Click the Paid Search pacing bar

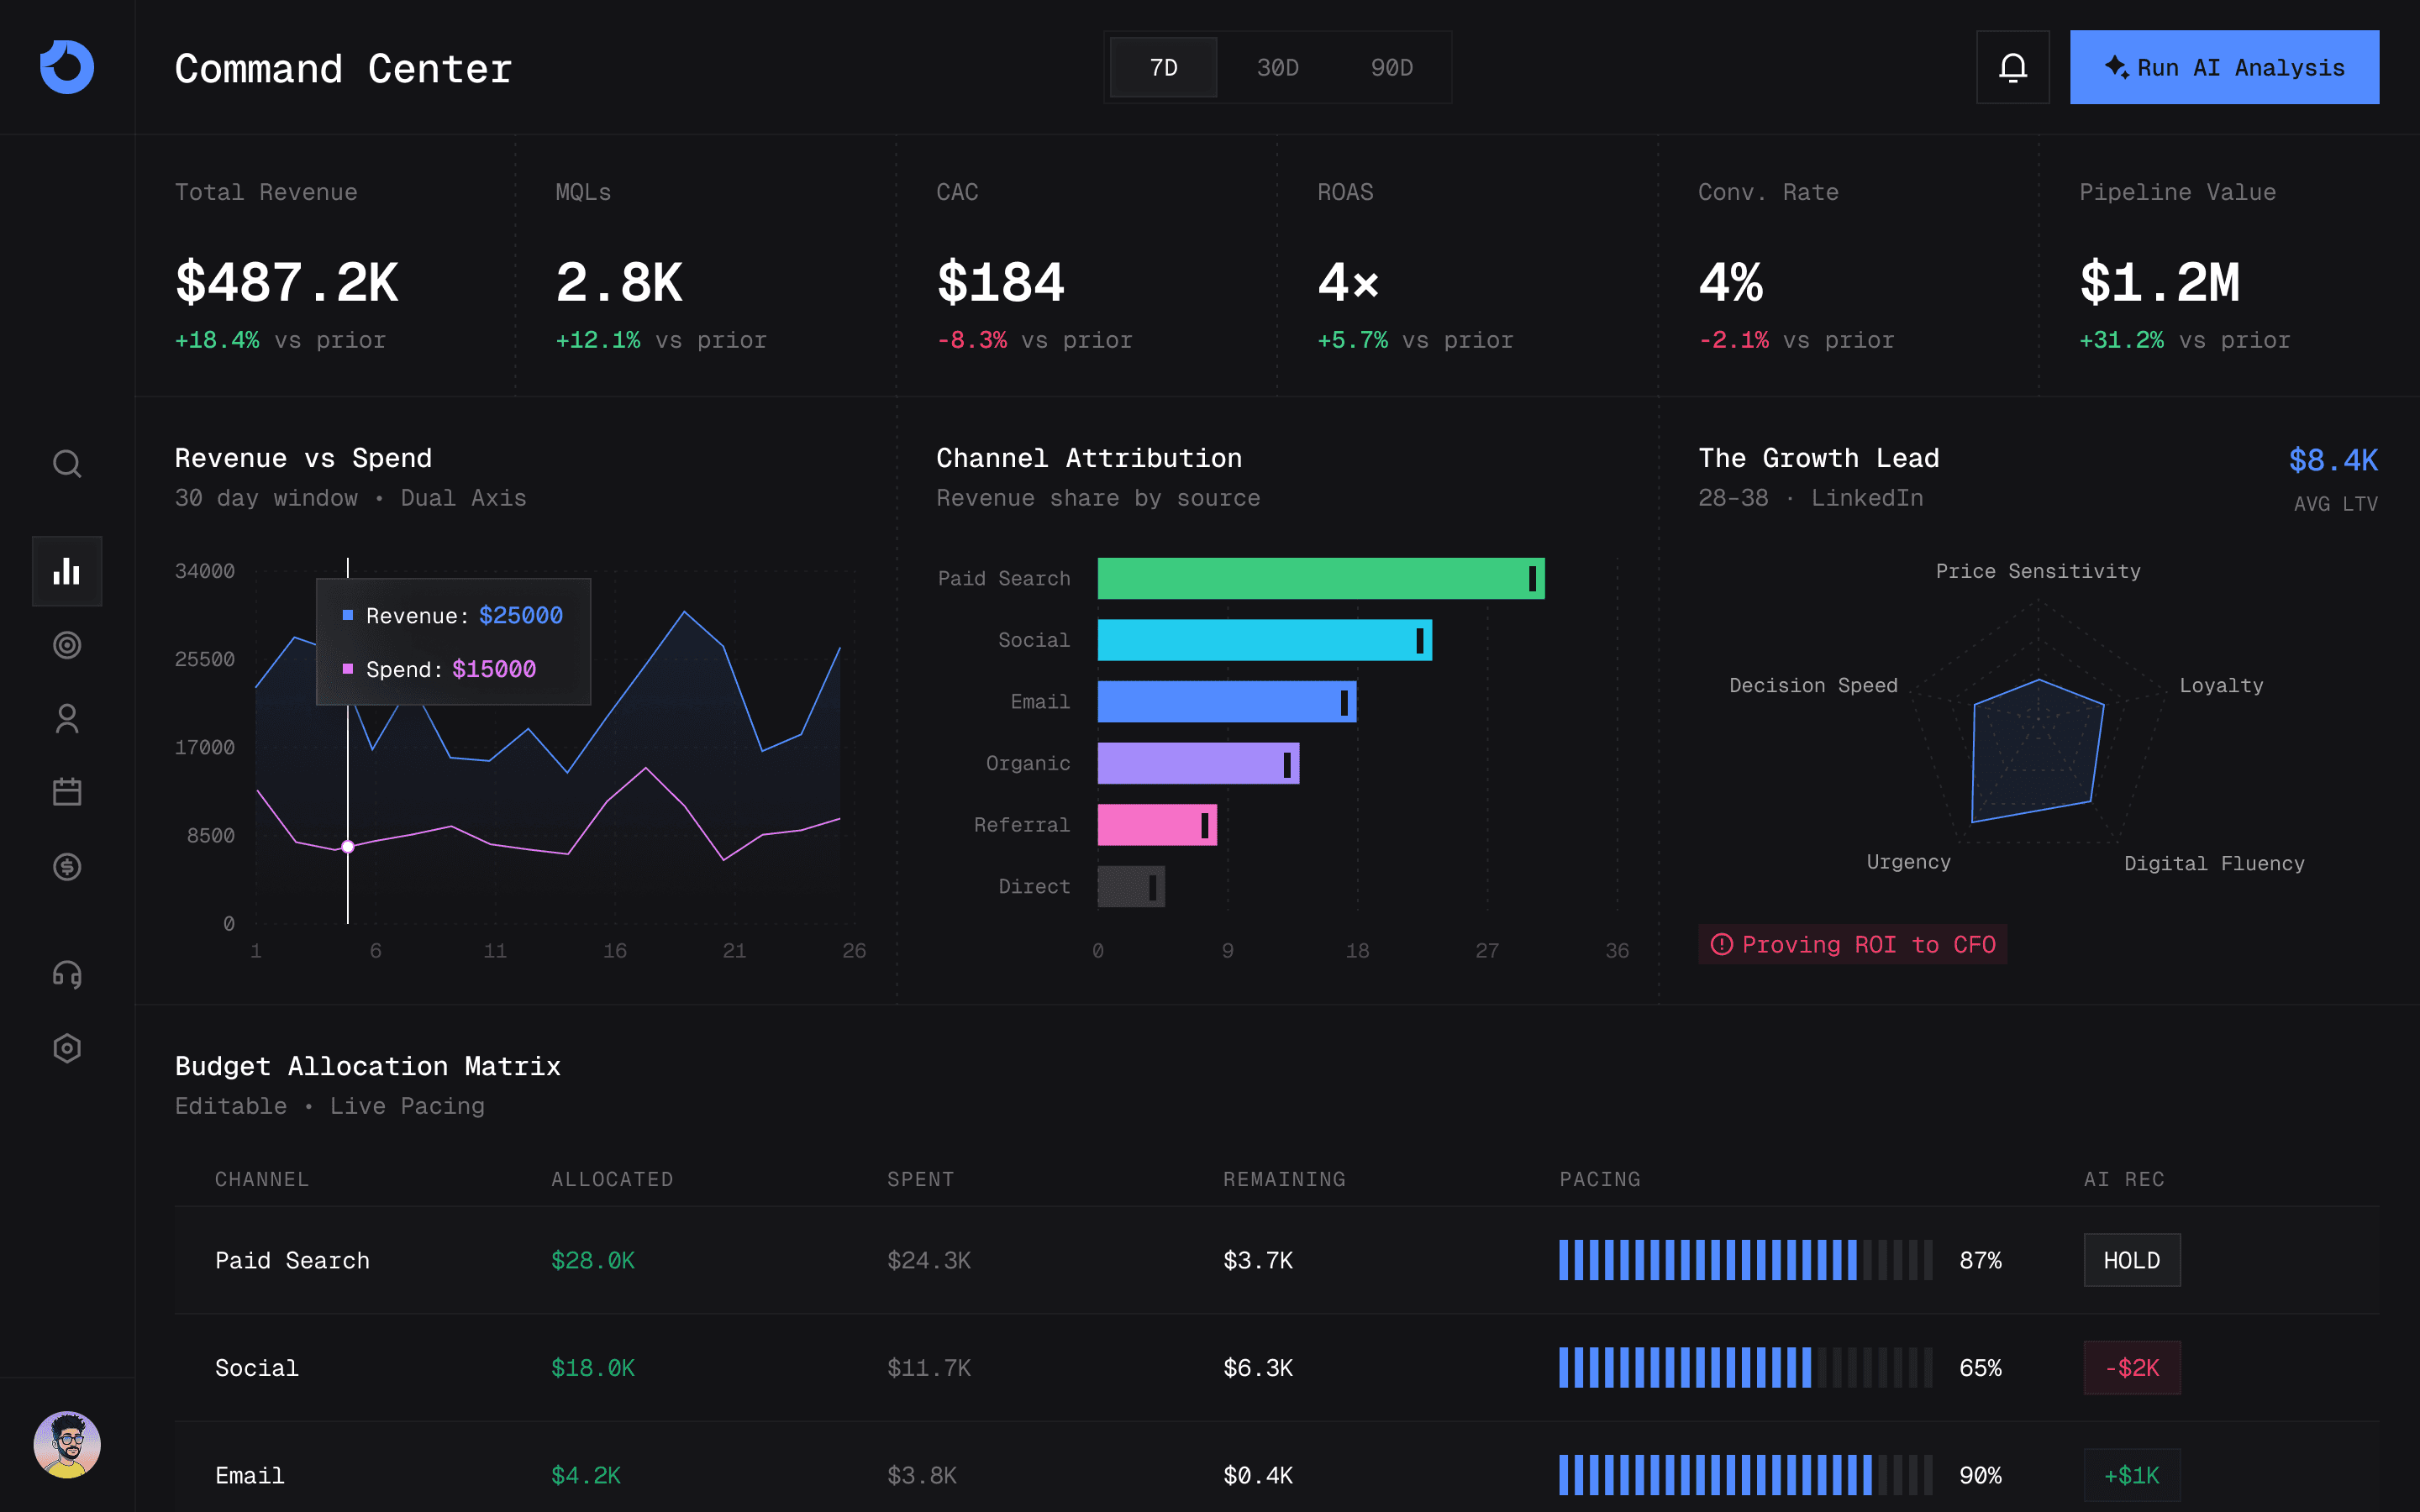click(1745, 1260)
